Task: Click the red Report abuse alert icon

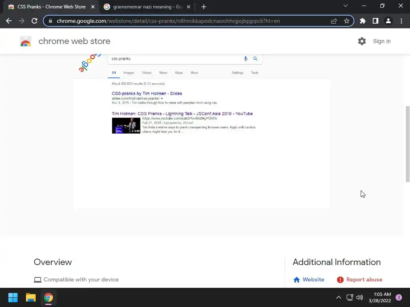Action: (340, 280)
